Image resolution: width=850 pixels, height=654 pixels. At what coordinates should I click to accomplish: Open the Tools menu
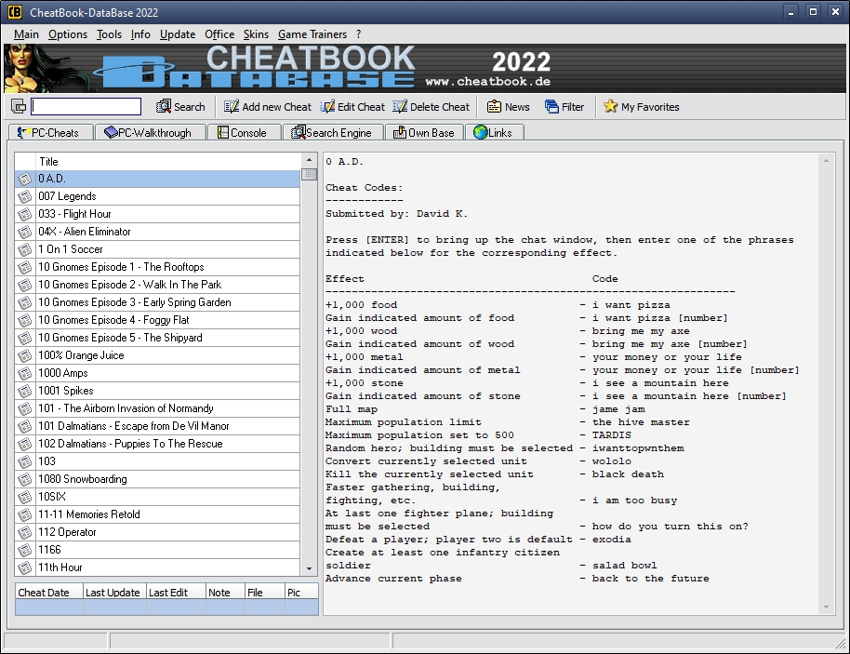[109, 34]
